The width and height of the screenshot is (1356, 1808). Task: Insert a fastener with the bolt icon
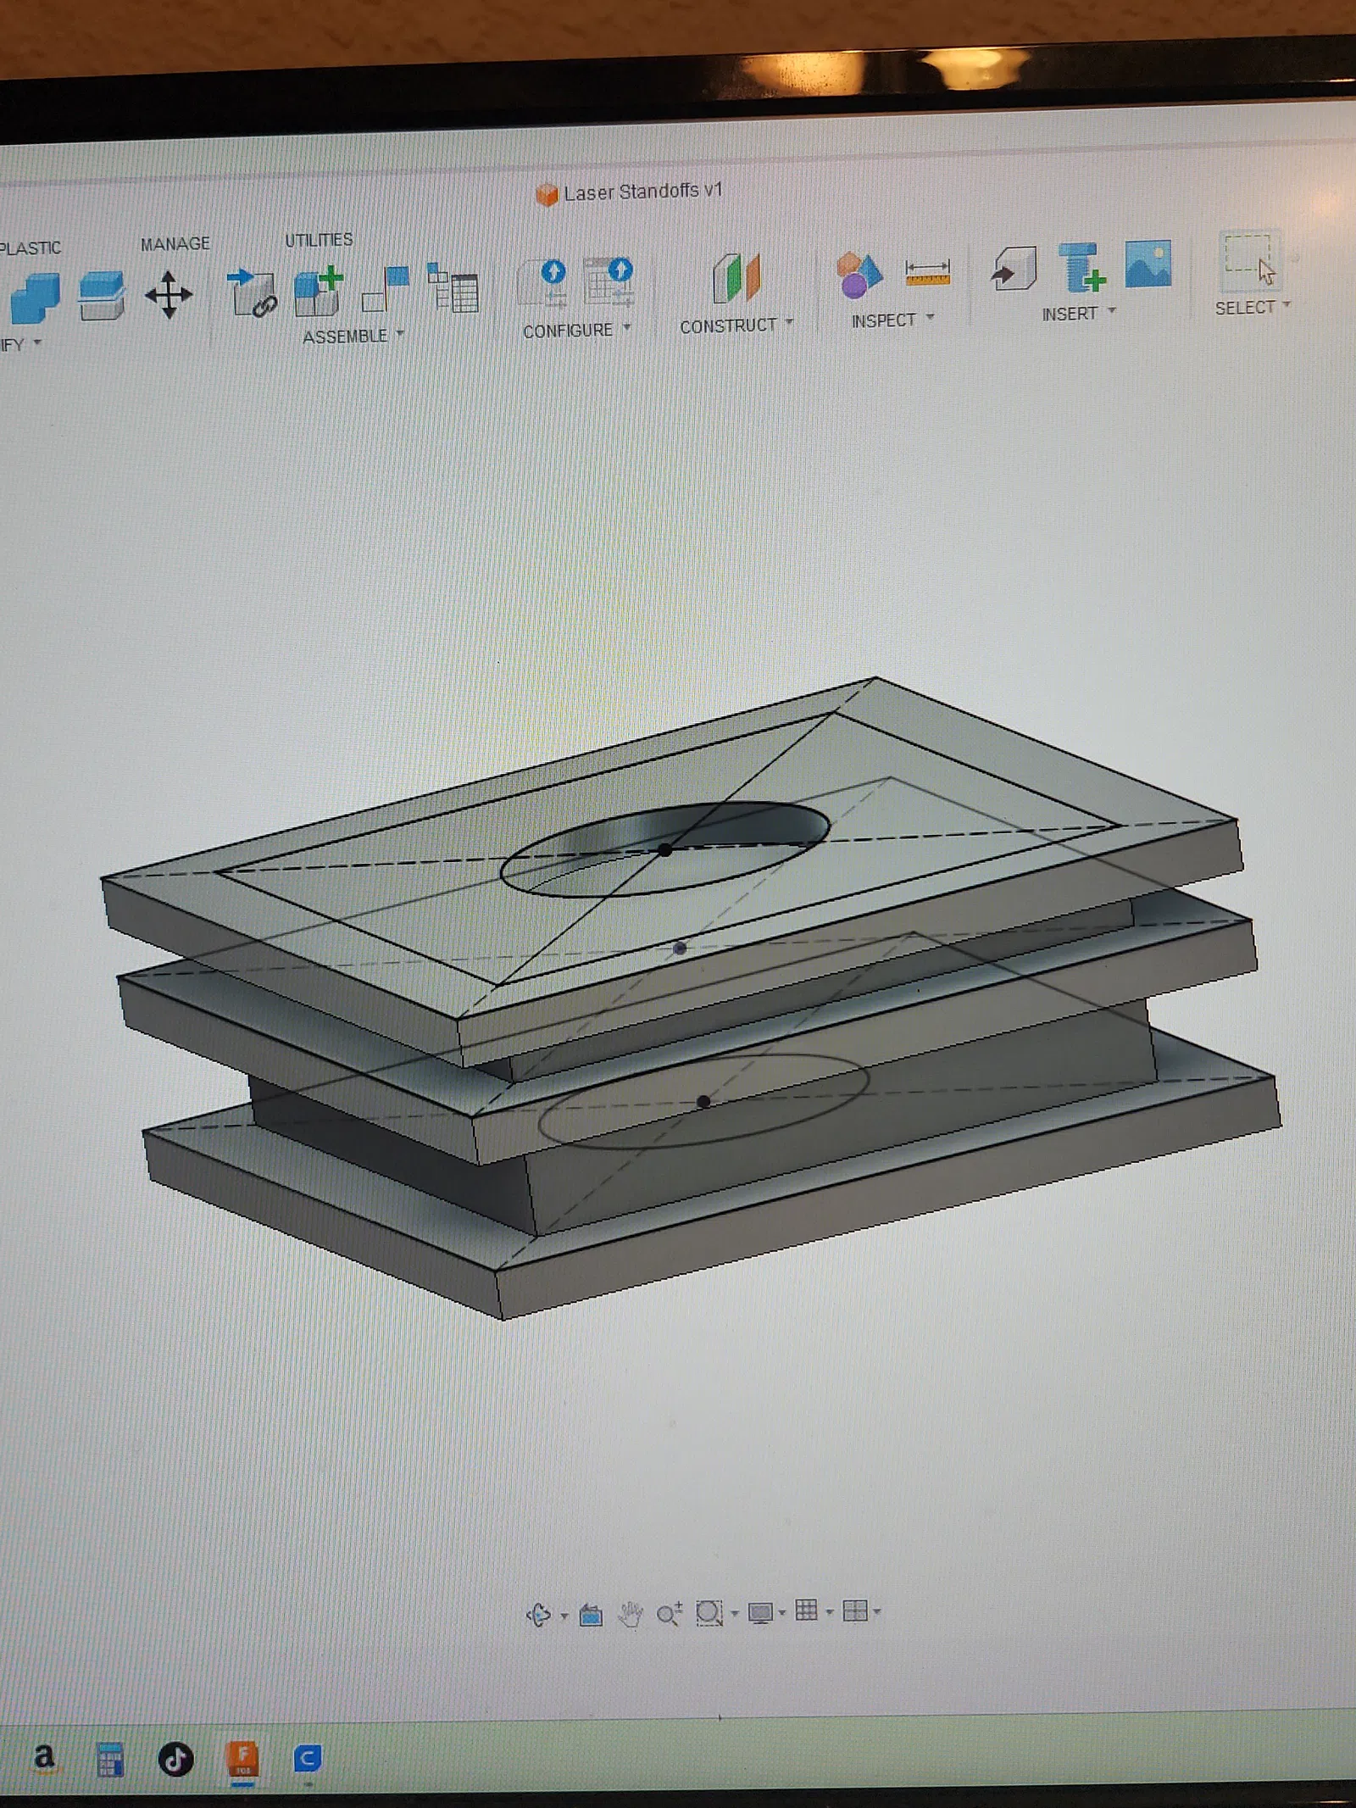(1082, 266)
